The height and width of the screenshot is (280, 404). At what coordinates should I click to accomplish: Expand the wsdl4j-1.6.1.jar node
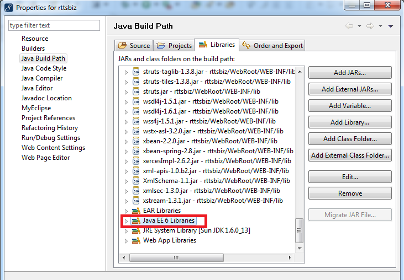point(126,112)
